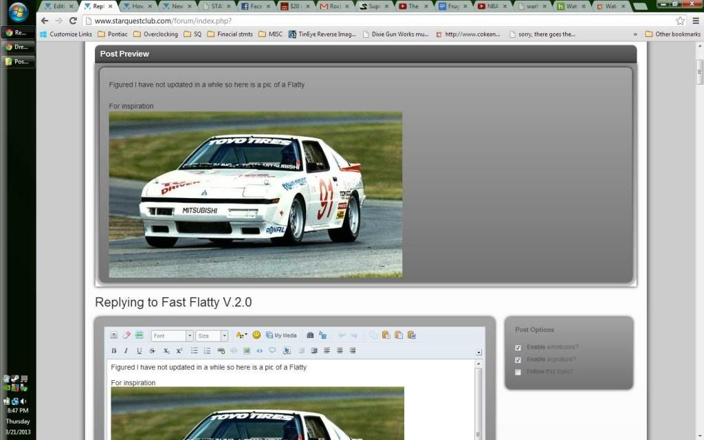Screen dimensions: 704x440
Task: Open the Windows Start orb
Action: [x=18, y=12]
